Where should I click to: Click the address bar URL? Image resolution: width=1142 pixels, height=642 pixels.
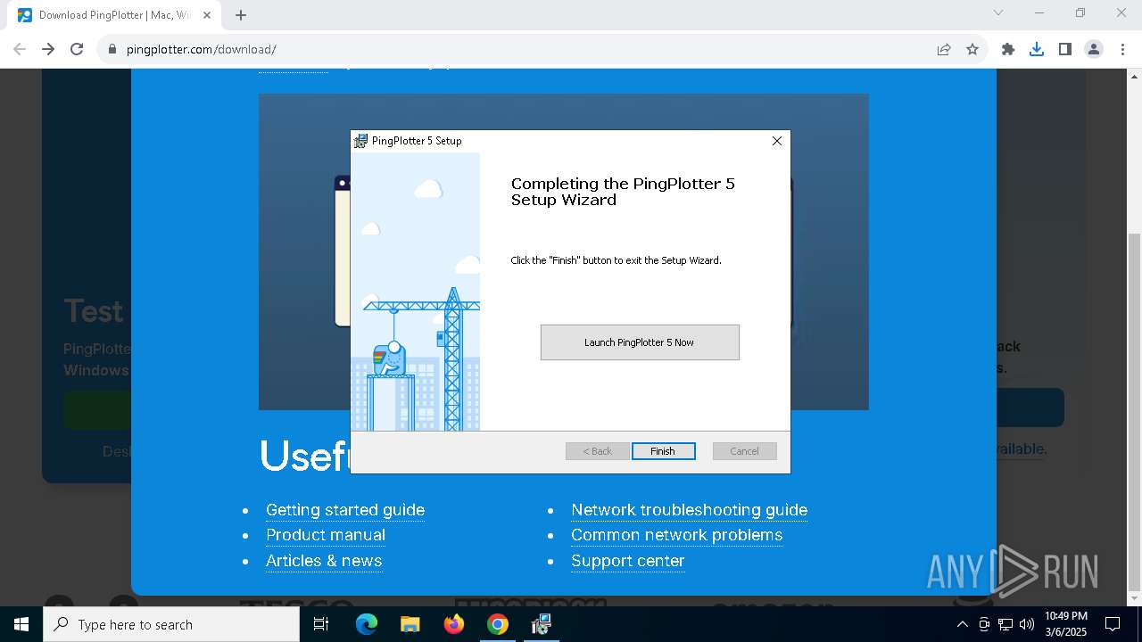pyautogui.click(x=201, y=50)
